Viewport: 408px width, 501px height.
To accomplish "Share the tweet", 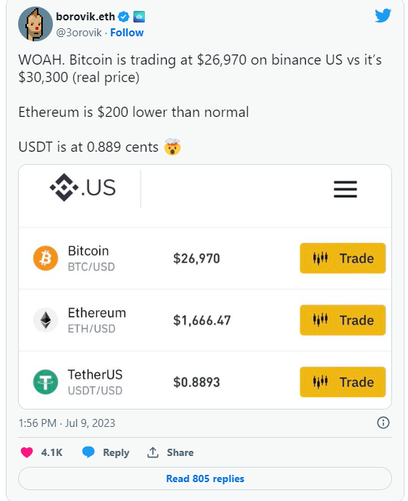I will (x=170, y=452).
